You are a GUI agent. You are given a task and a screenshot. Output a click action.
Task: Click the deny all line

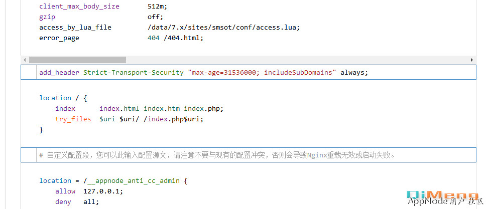pos(77,202)
